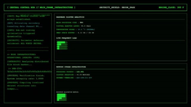The height and width of the screenshot is (107, 191).
Task: Click the >> NODE INFRASTRUCTURE: OPERATIONAL status line
Action: [x=23, y=56]
